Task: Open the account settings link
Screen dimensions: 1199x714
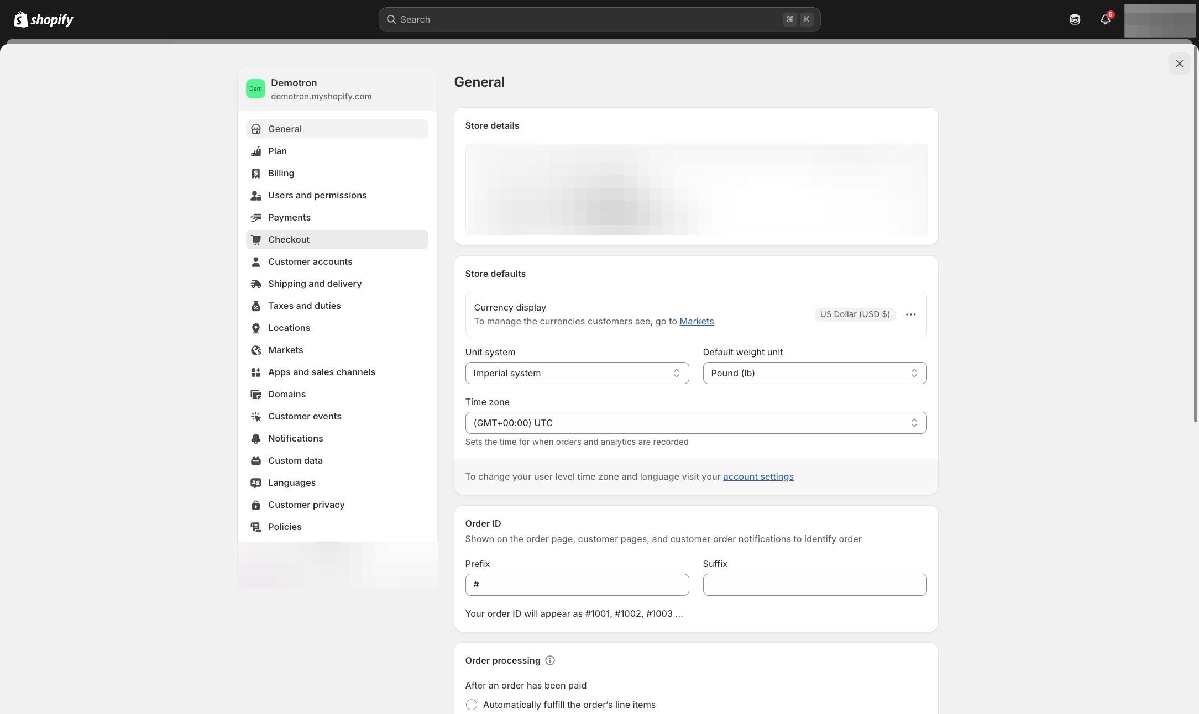Action: (758, 476)
